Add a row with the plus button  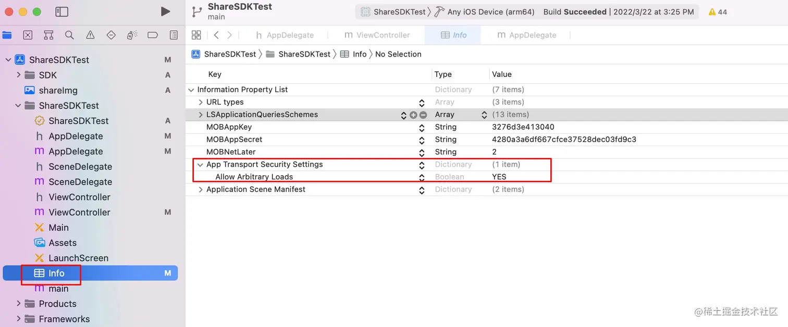pos(413,115)
